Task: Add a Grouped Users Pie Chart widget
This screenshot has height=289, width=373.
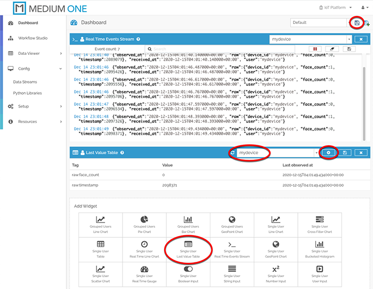Action: click(144, 225)
